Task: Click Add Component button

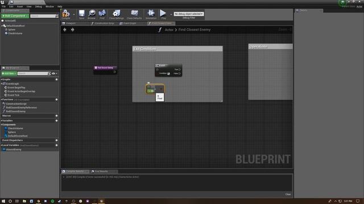Action: [x=15, y=16]
